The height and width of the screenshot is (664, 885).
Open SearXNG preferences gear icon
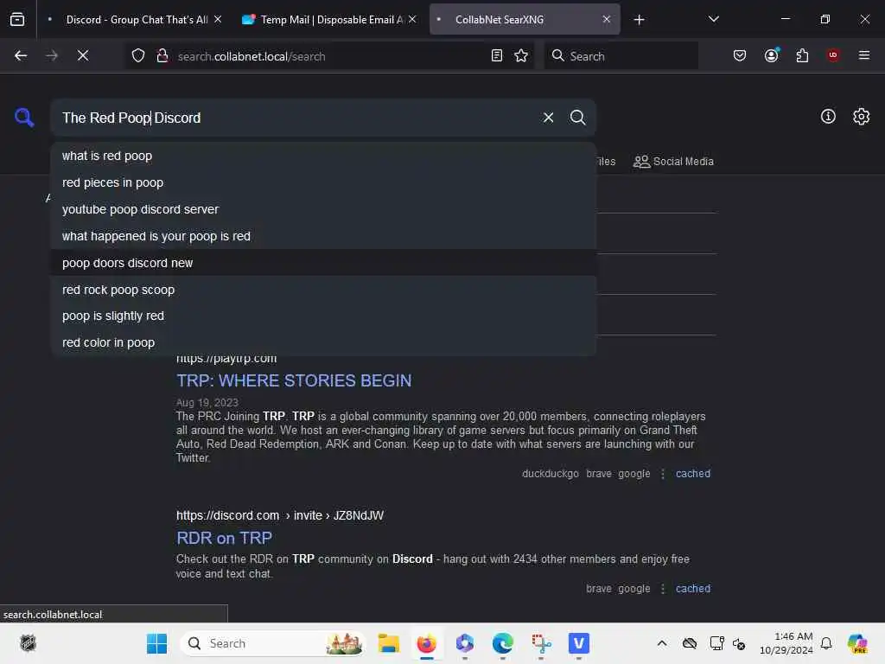(x=861, y=117)
